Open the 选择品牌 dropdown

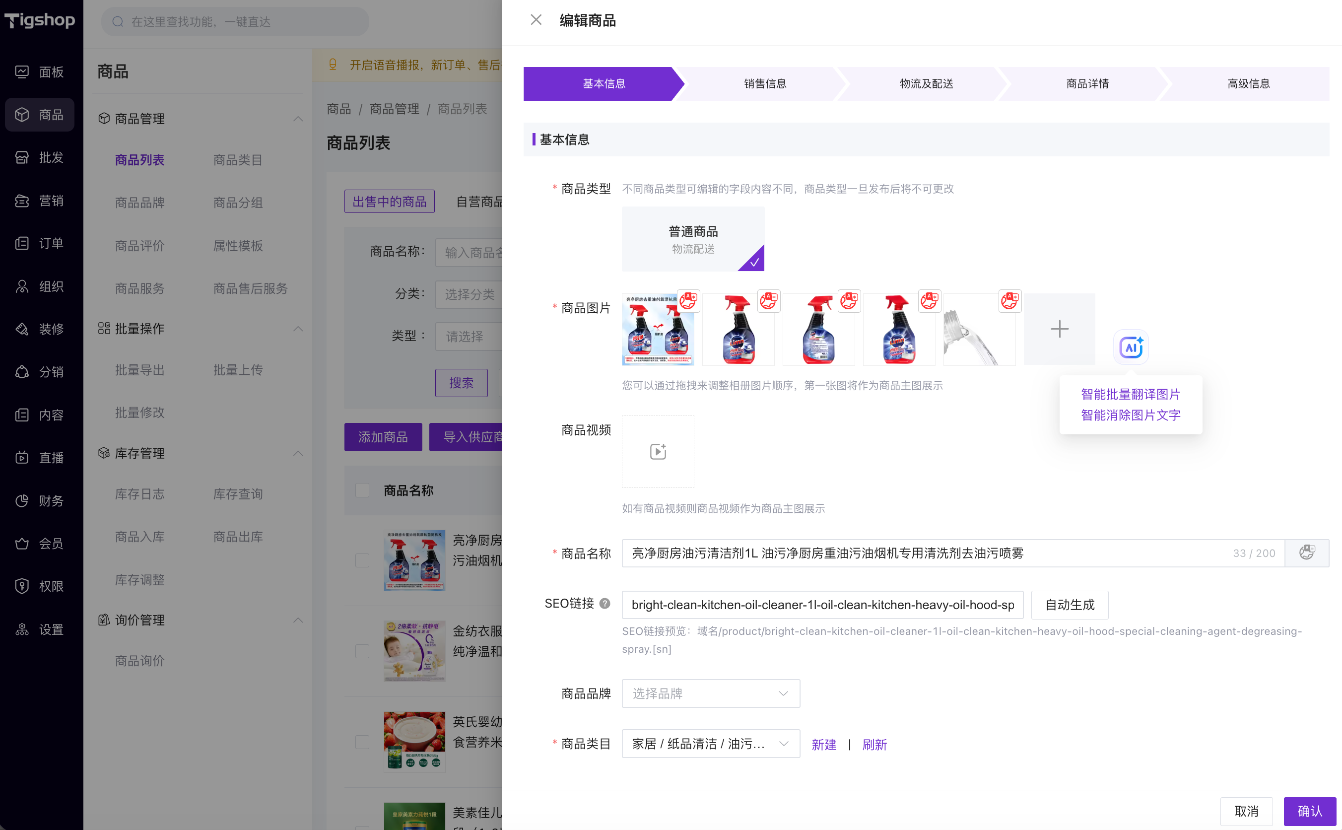[x=711, y=693]
